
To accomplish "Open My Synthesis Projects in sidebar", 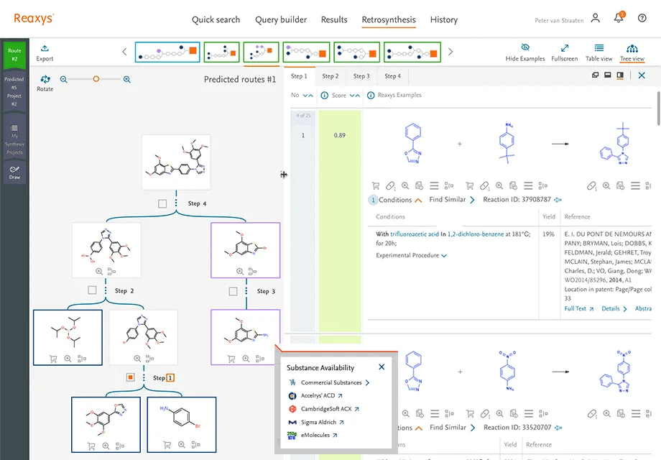I will point(15,139).
